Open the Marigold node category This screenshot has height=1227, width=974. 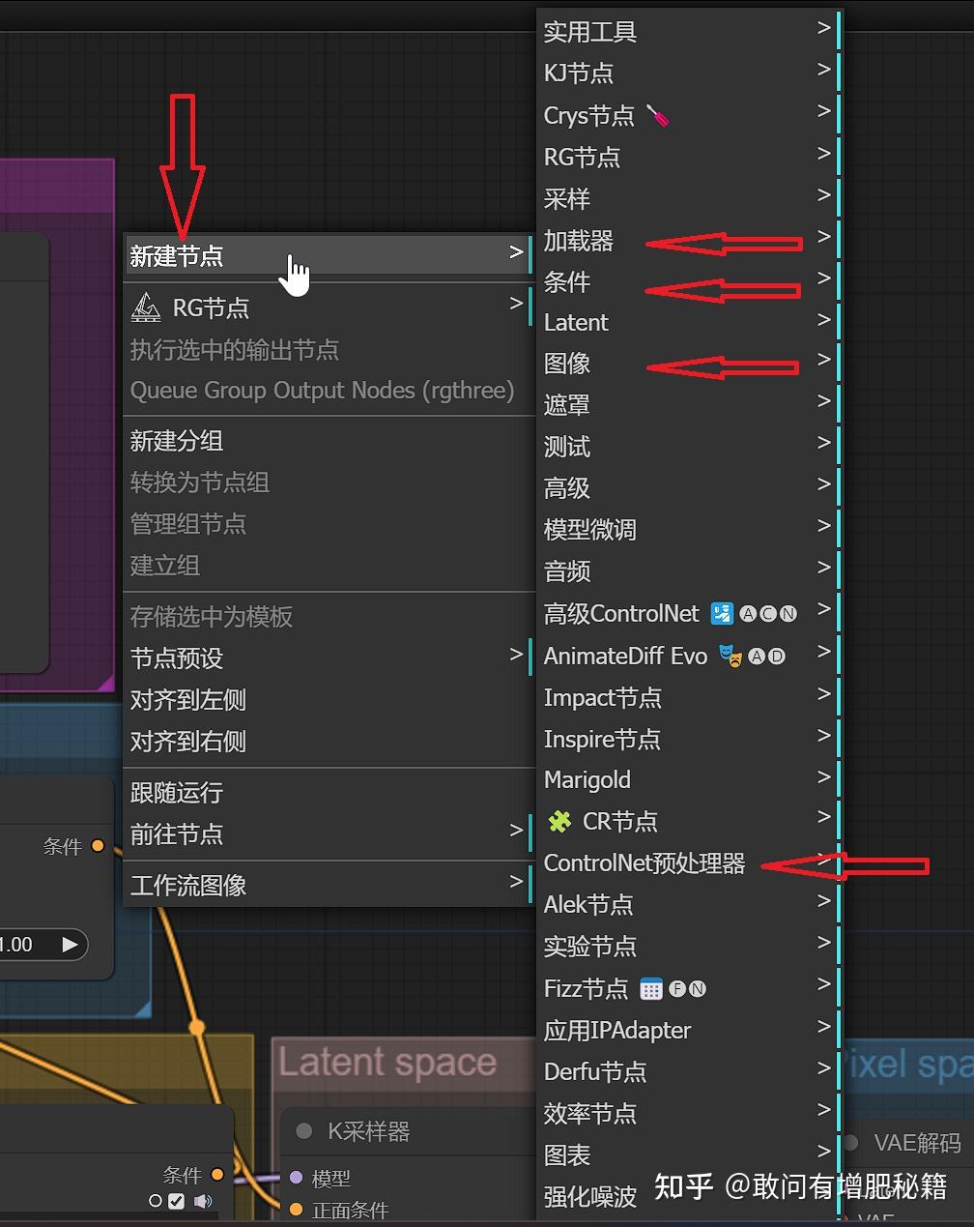(688, 780)
